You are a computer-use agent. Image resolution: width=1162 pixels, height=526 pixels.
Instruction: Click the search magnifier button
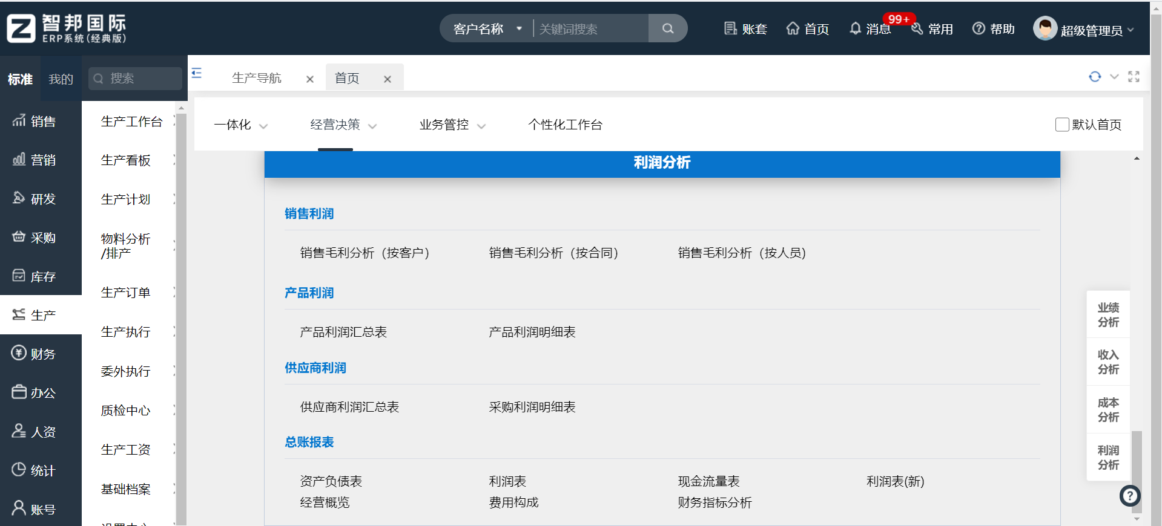click(x=667, y=28)
